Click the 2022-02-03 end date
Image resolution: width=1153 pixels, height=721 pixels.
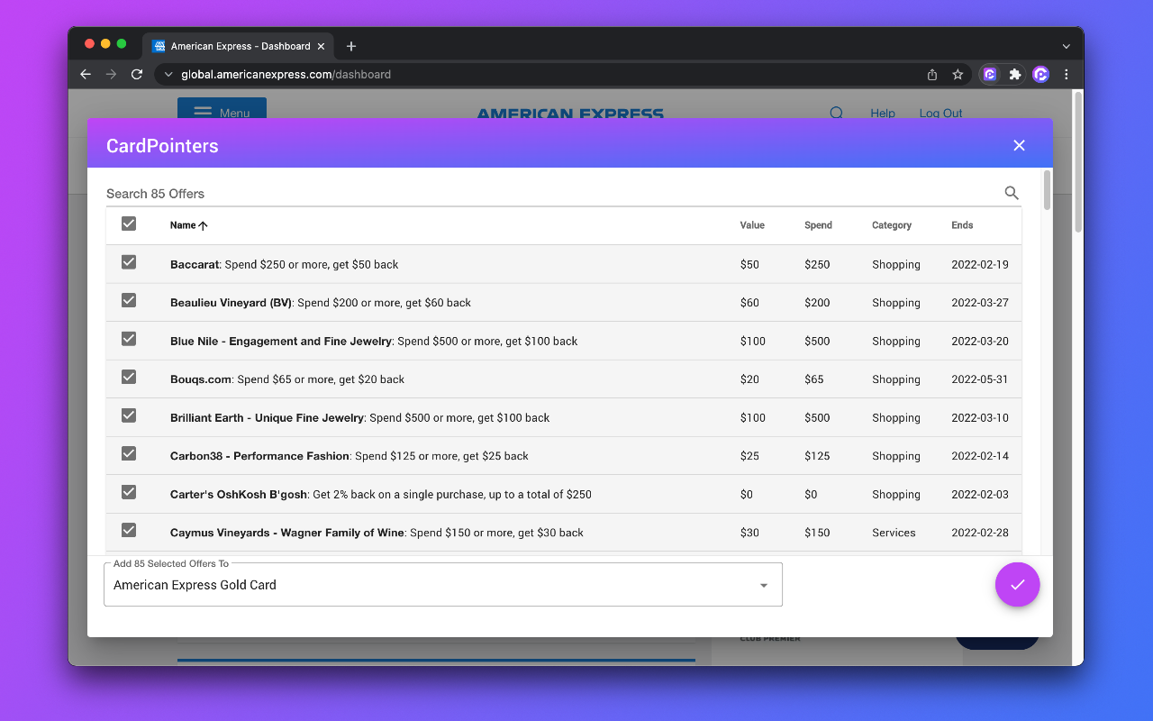pos(980,495)
